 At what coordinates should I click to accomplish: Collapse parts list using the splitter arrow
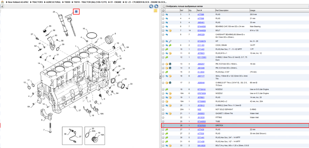click(160, 76)
